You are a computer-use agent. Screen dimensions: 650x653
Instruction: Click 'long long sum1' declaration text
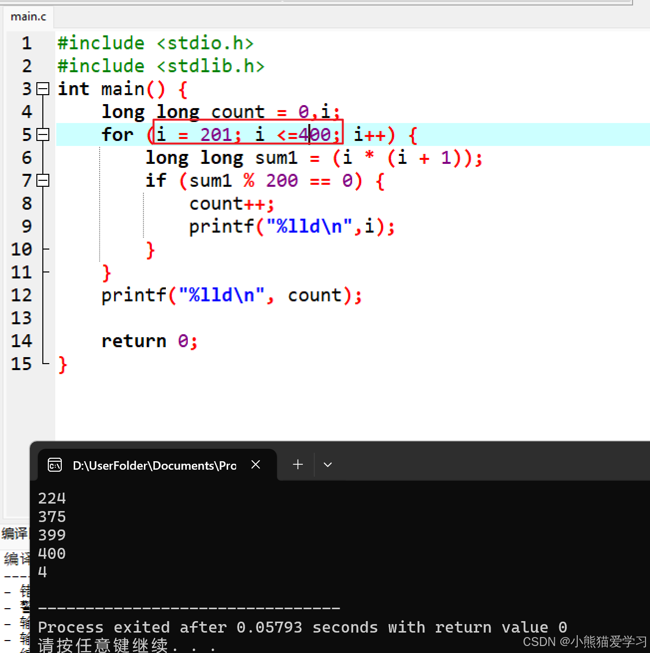pyautogui.click(x=222, y=158)
